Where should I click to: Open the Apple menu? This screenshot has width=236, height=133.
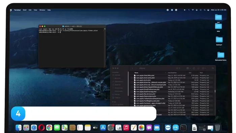point(11,10)
